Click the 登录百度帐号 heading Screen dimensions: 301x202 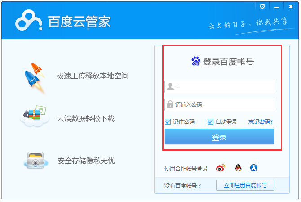point(228,62)
